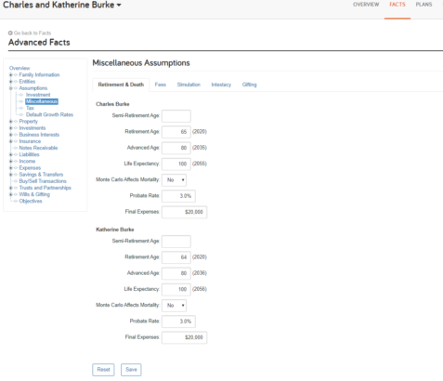Click the Go back to Facts arrow icon

[10, 33]
